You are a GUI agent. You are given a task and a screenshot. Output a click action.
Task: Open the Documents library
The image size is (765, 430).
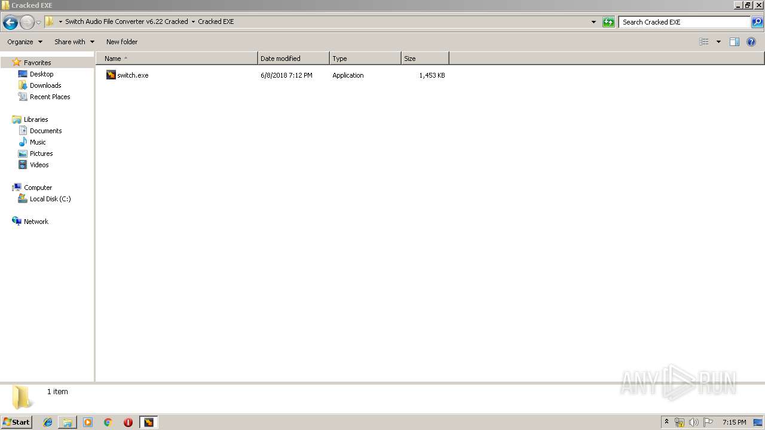(x=46, y=131)
